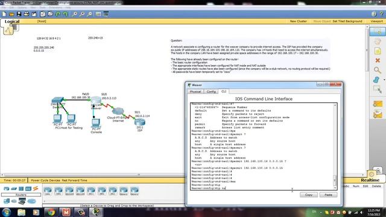
Task: Switch to the Logical workspace tab
Action: tap(12, 22)
